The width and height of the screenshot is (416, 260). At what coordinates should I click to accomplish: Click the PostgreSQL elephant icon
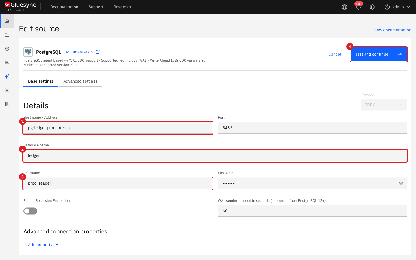pyautogui.click(x=28, y=52)
